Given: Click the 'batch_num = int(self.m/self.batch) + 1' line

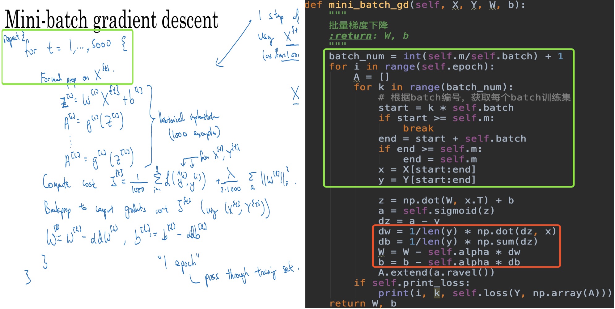Looking at the screenshot, I should pyautogui.click(x=446, y=56).
